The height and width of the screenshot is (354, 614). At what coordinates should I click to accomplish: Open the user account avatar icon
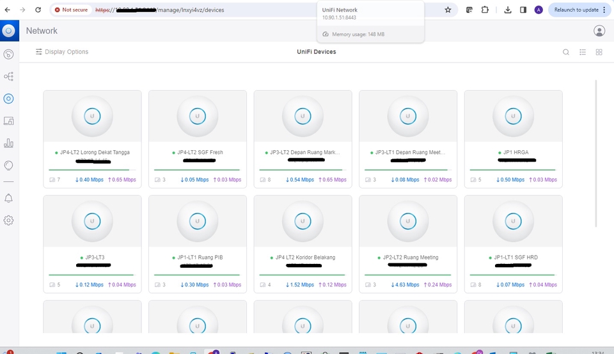coord(599,31)
